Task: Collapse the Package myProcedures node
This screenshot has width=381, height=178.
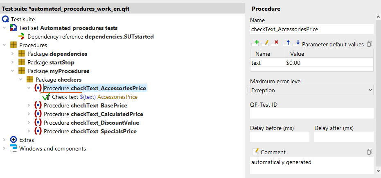Action: [12, 71]
